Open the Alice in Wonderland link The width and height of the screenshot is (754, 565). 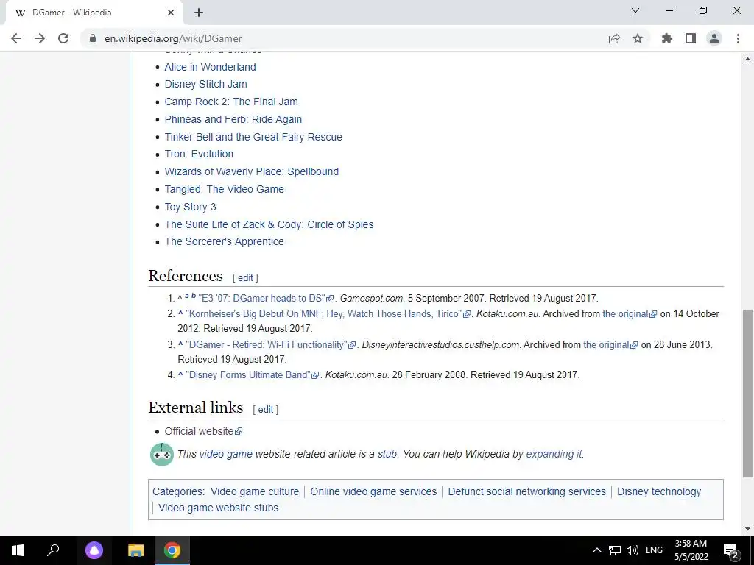pyautogui.click(x=210, y=67)
